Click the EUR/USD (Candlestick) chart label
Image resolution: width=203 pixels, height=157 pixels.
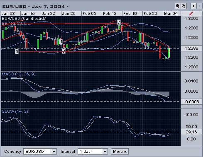pos(24,19)
